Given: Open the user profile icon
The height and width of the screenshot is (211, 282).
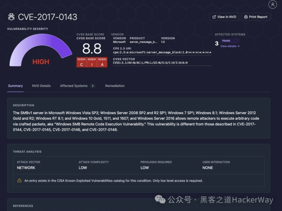Looking at the screenshot, I should (x=273, y=4).
